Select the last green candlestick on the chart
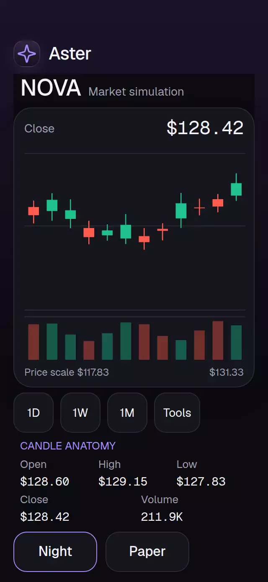 point(236,187)
